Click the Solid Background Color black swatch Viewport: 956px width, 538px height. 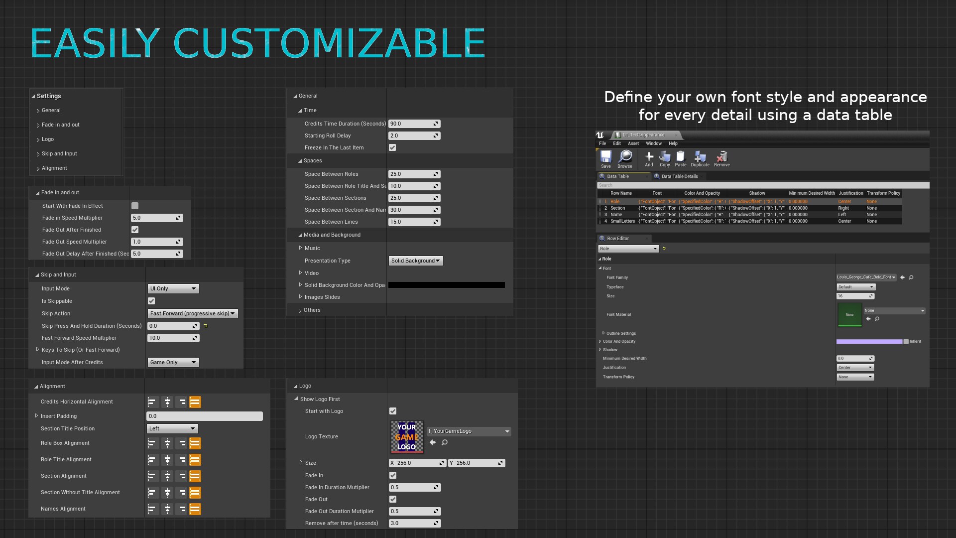tap(446, 285)
